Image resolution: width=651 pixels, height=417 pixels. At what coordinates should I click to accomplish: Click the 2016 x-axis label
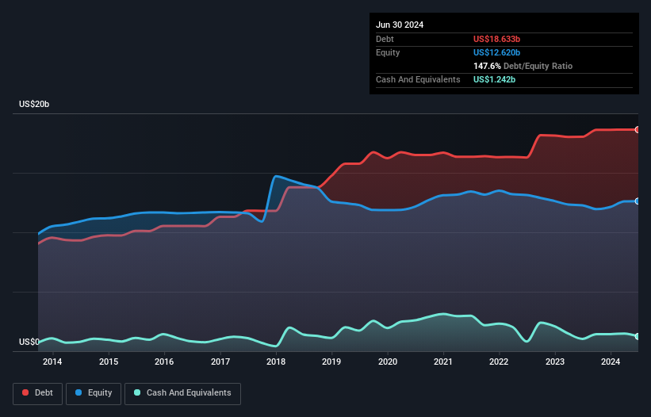coord(164,362)
